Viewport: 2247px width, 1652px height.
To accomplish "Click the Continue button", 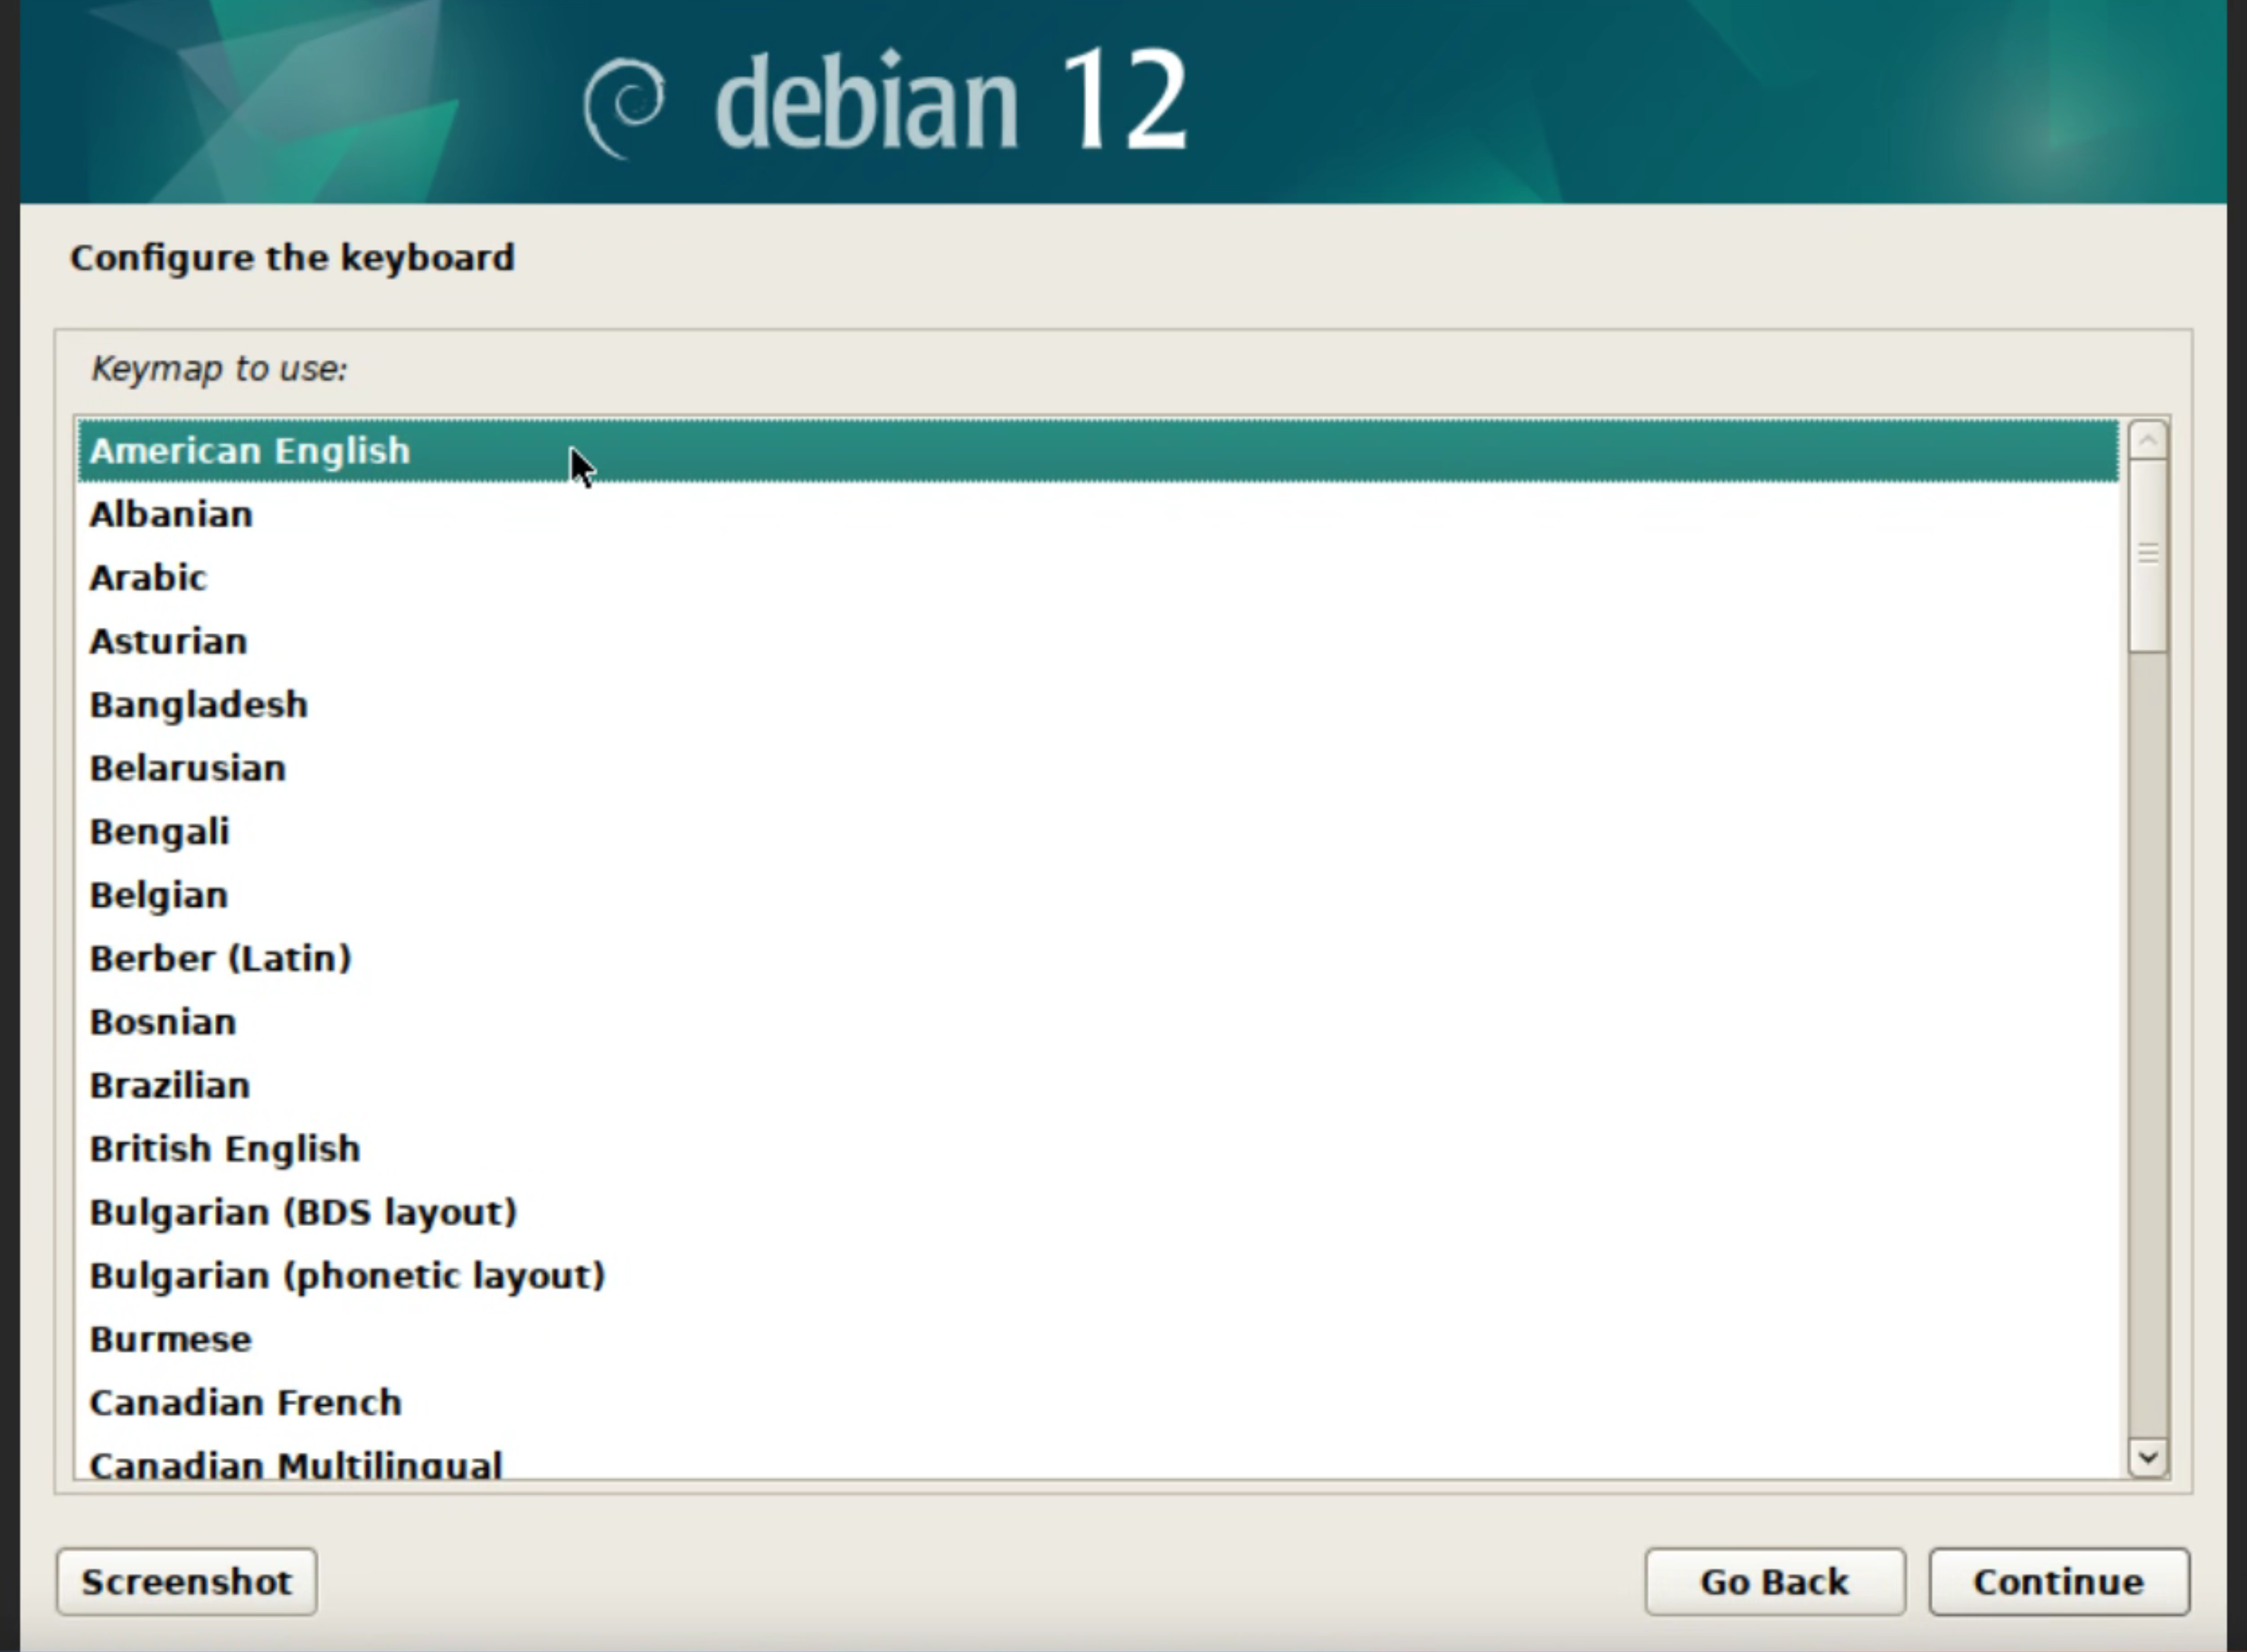I will pyautogui.click(x=2059, y=1582).
